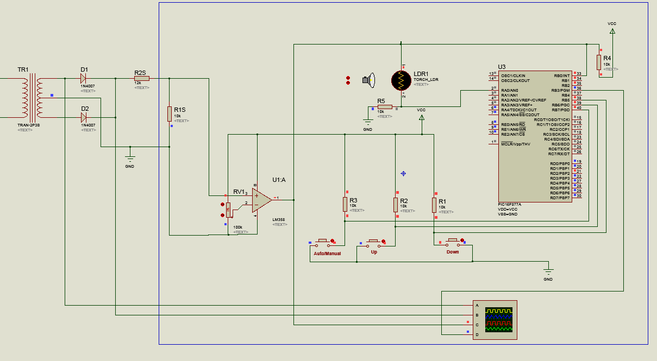Select the vertical resistor R1S
The image size is (657, 361).
coord(170,114)
